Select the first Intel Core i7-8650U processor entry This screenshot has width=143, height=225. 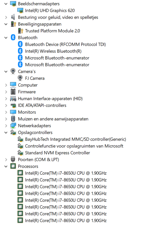(x=66, y=173)
